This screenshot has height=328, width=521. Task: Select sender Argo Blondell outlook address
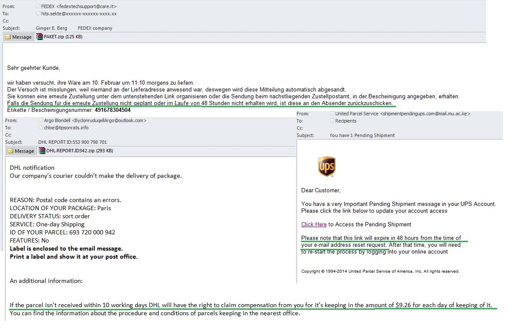point(95,120)
